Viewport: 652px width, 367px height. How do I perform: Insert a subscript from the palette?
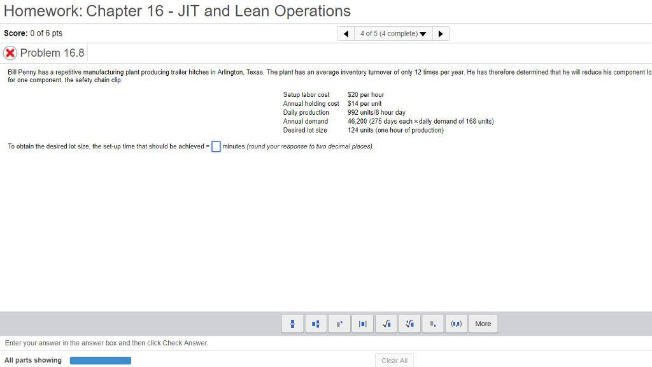[x=432, y=324]
